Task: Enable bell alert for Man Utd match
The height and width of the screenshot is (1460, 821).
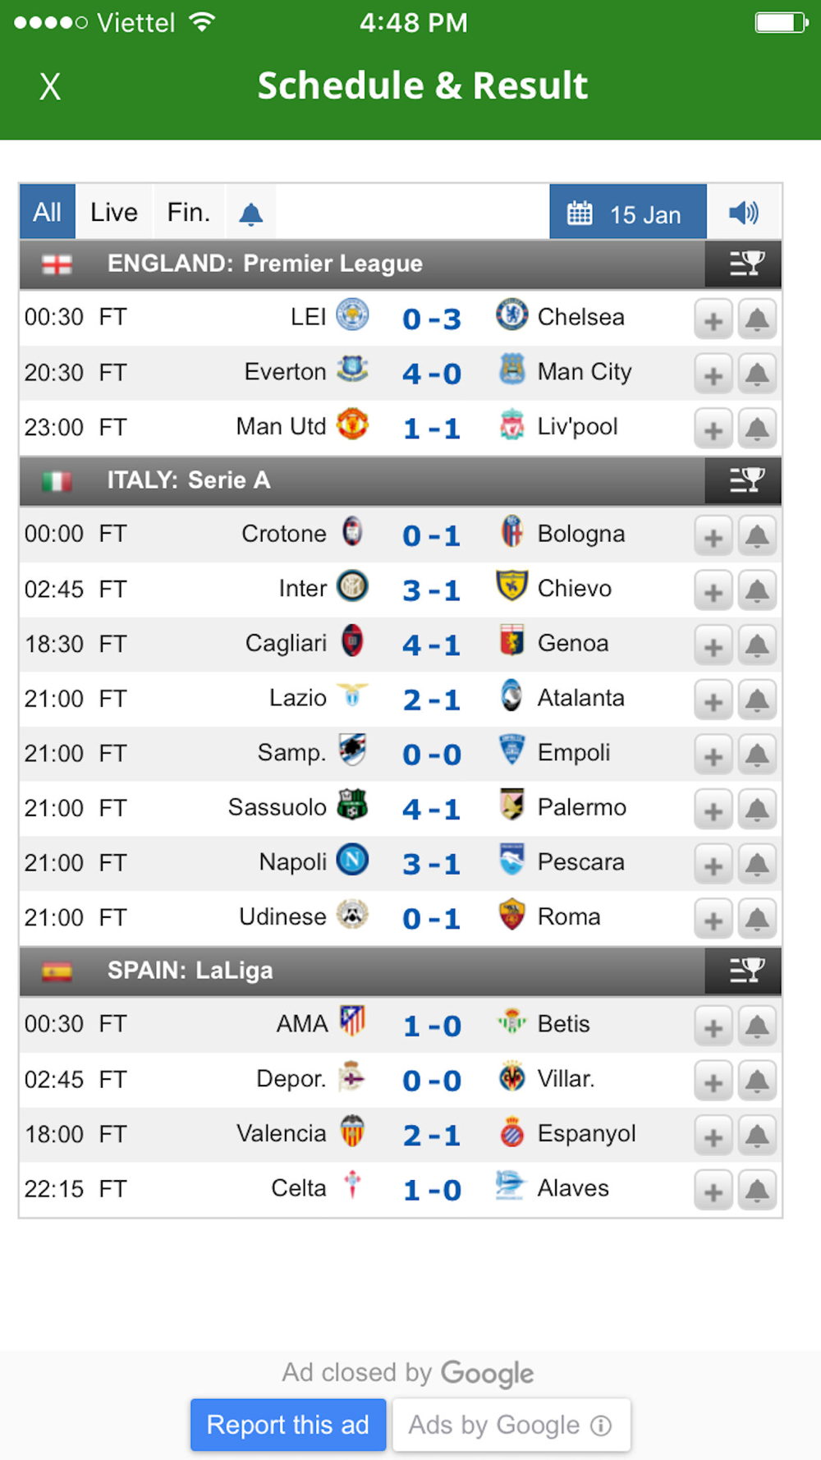Action: pyautogui.click(x=757, y=429)
